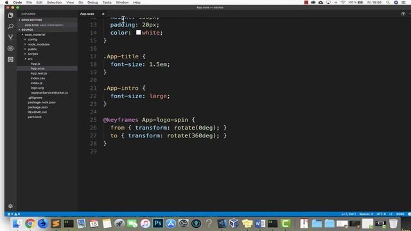411x231 pixels.
Task: Open the Debug menu
Action: [x=92, y=3]
